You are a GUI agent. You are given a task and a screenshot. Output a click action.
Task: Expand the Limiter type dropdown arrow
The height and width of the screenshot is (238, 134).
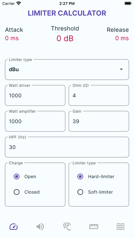click(121, 69)
